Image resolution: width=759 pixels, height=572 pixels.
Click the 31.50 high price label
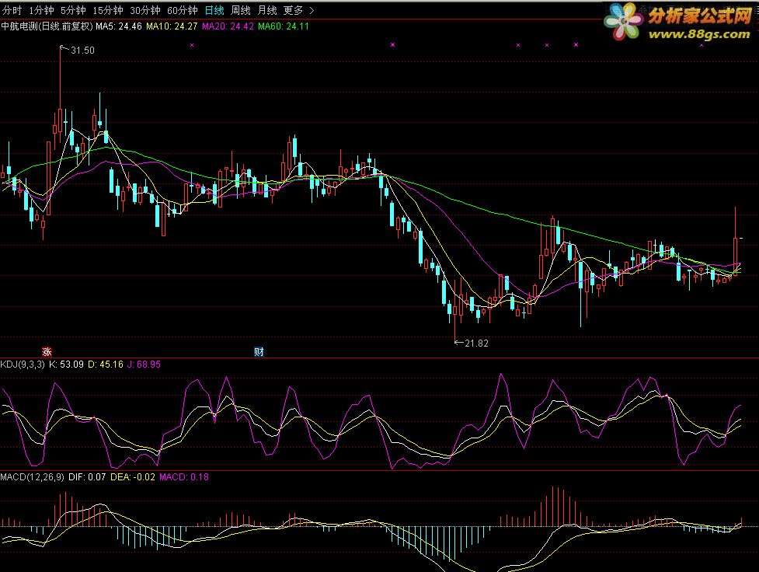tap(83, 51)
